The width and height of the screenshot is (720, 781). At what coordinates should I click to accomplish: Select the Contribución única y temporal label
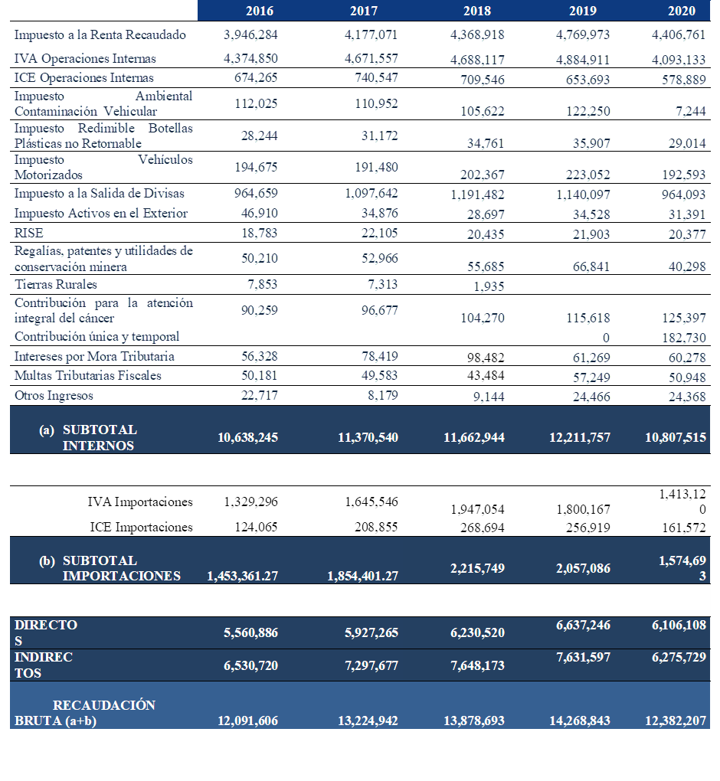tap(97, 337)
